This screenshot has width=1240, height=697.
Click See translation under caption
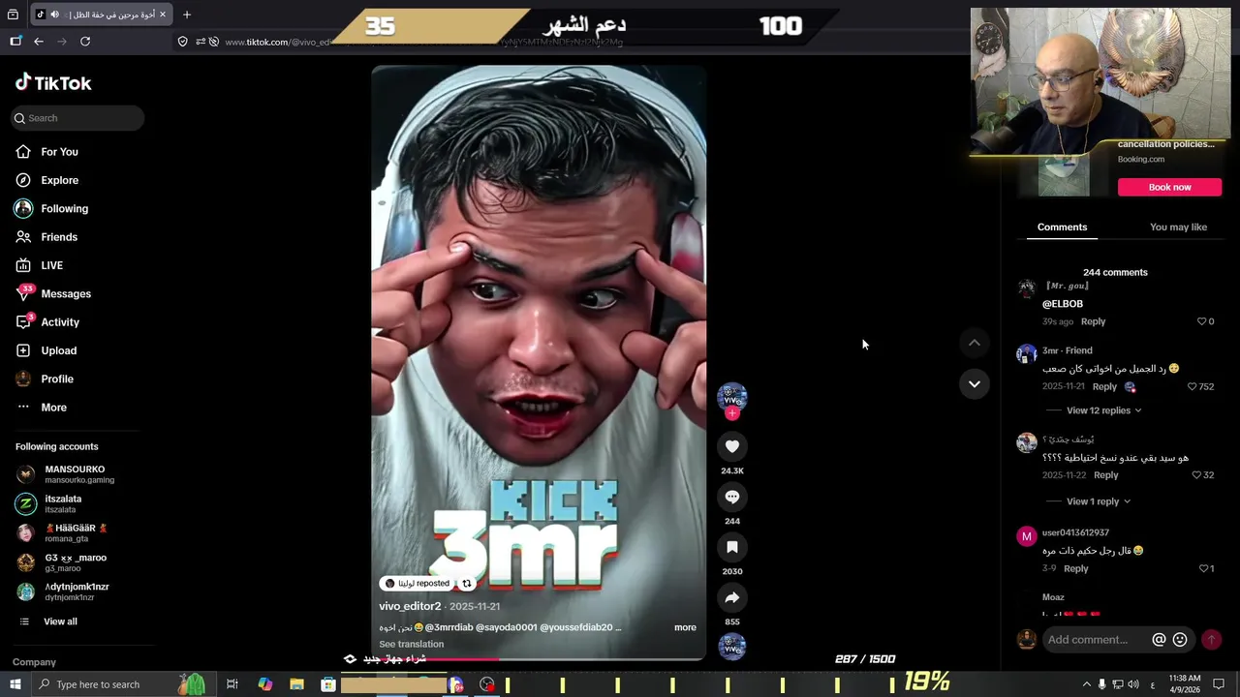[x=412, y=644]
